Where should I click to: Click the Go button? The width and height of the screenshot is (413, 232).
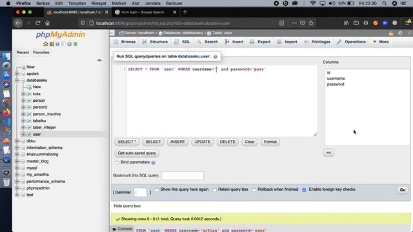(403, 190)
